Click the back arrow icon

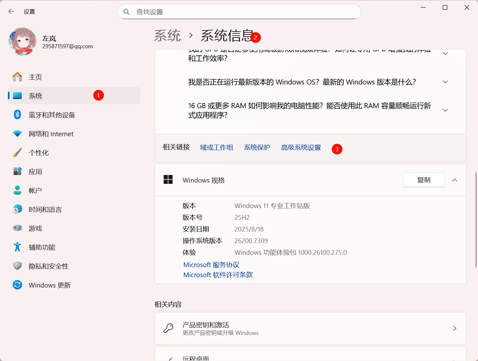[11, 12]
